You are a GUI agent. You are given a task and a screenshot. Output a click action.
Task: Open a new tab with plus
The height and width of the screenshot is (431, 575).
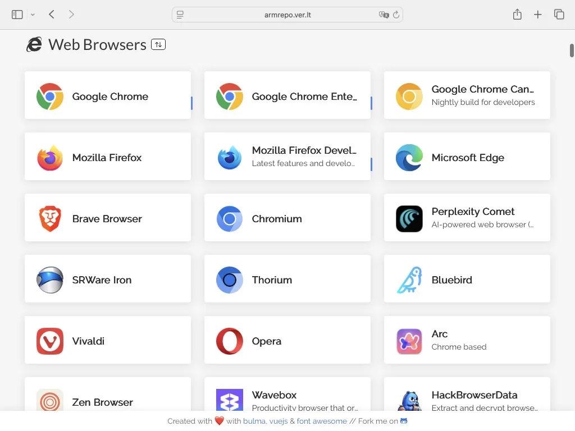coord(537,15)
